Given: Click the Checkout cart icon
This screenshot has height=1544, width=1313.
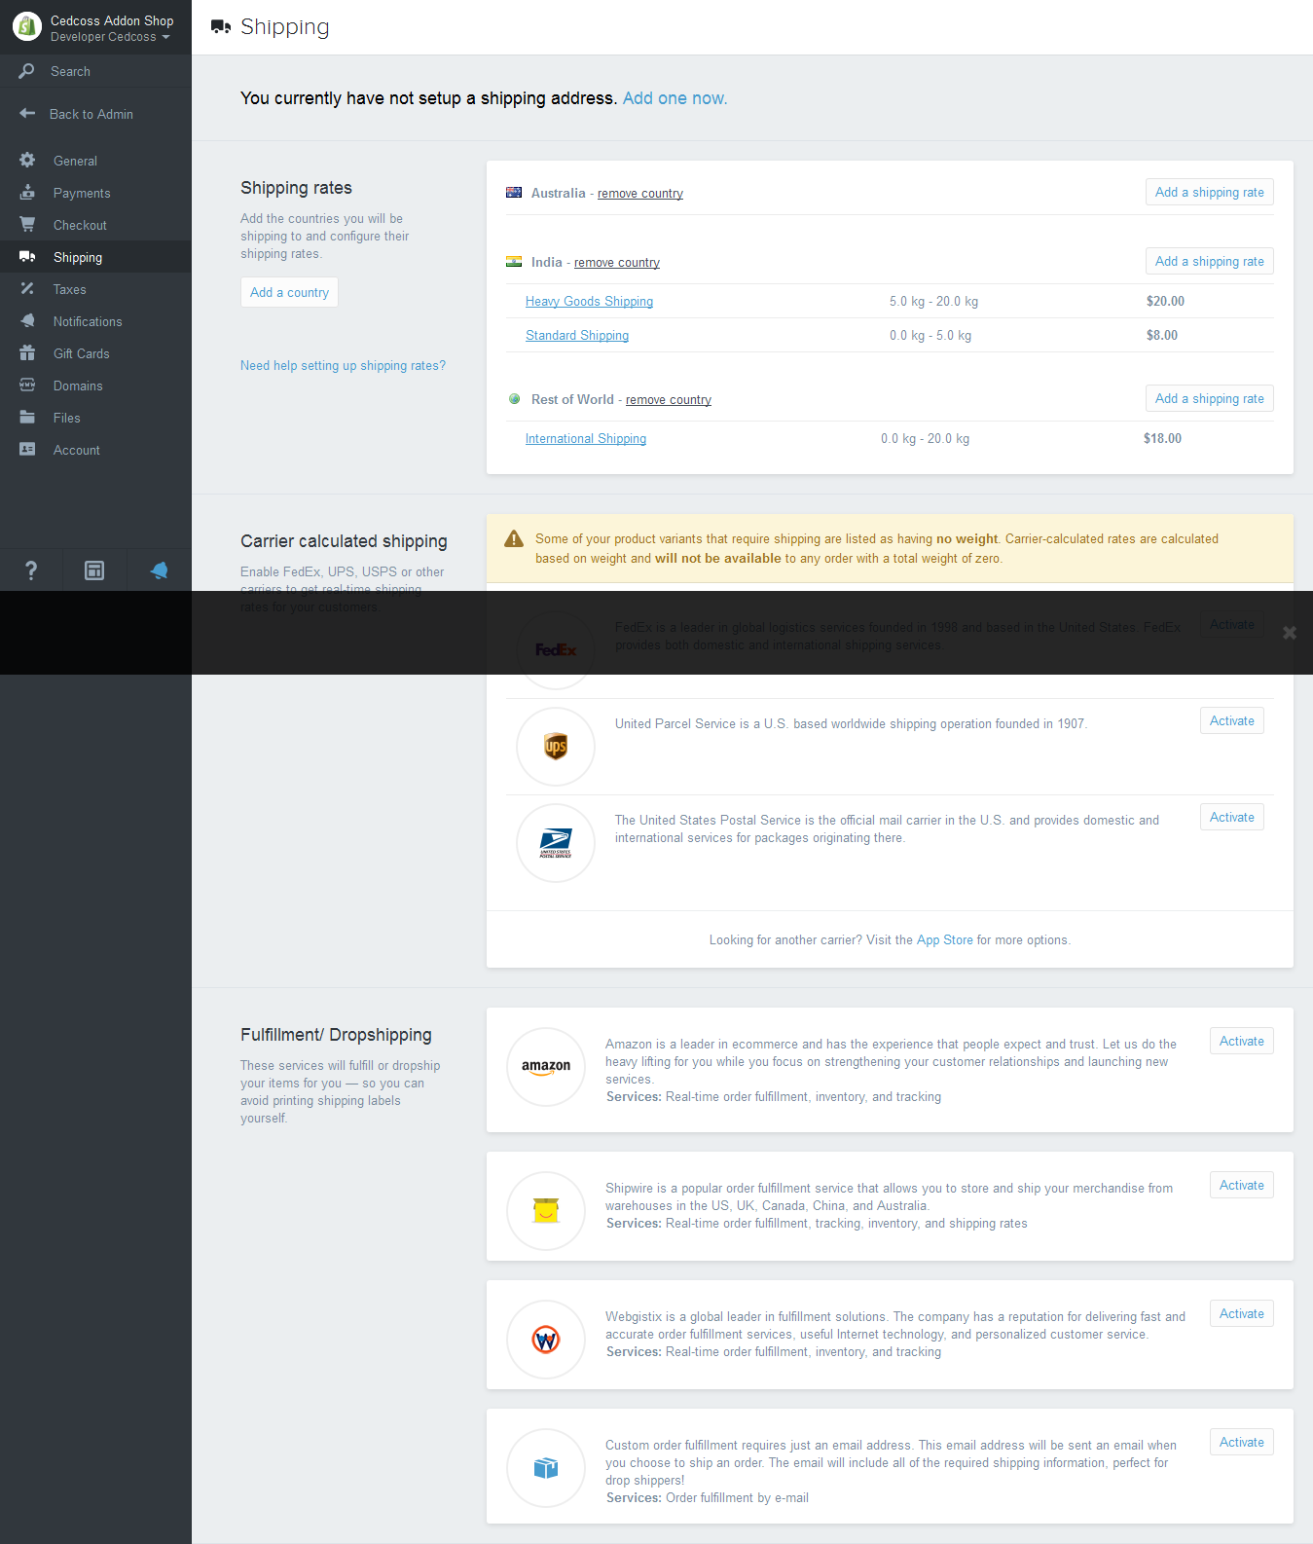Looking at the screenshot, I should [27, 225].
